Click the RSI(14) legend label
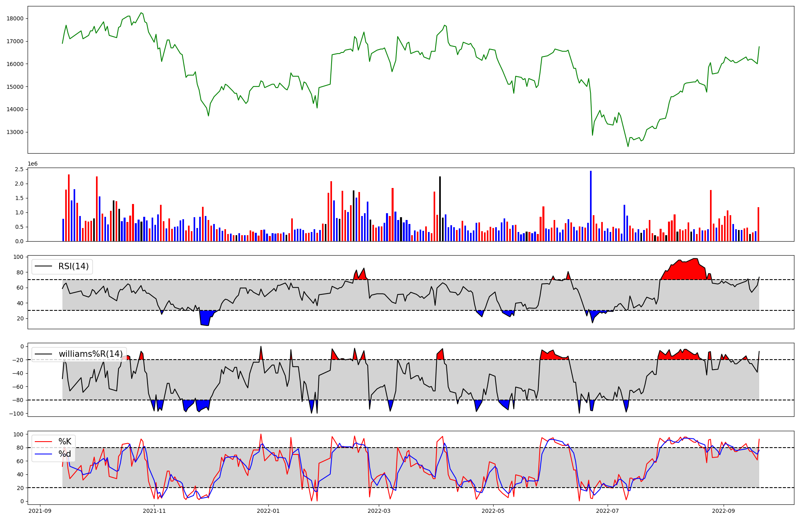 [x=73, y=266]
